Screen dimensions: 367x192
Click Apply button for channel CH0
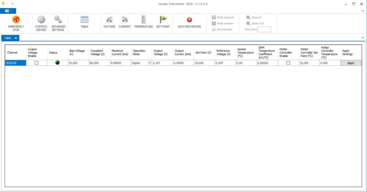pos(351,63)
